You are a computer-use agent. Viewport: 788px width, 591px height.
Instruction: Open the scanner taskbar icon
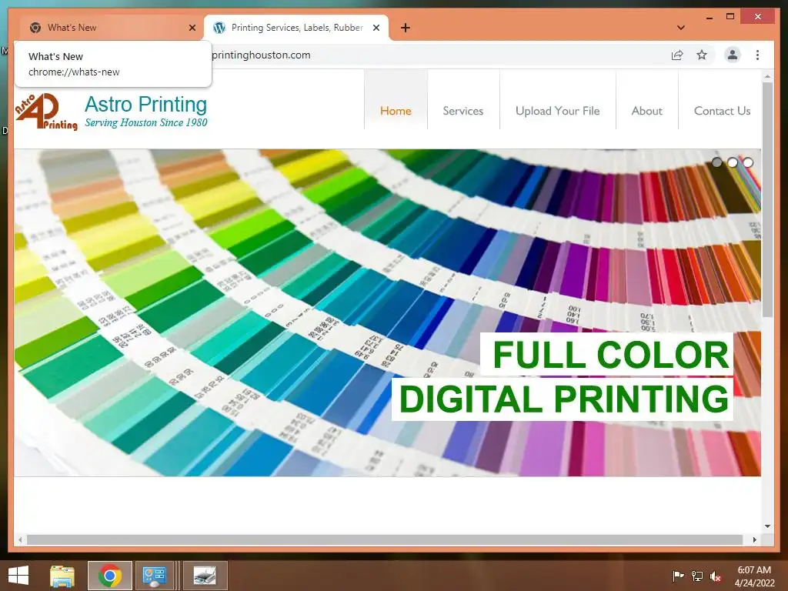(205, 576)
